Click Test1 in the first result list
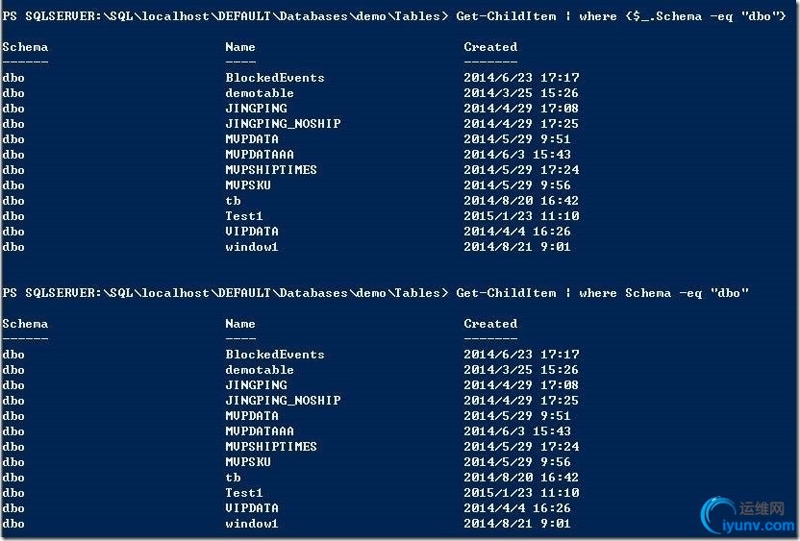This screenshot has height=541, width=800. click(244, 215)
